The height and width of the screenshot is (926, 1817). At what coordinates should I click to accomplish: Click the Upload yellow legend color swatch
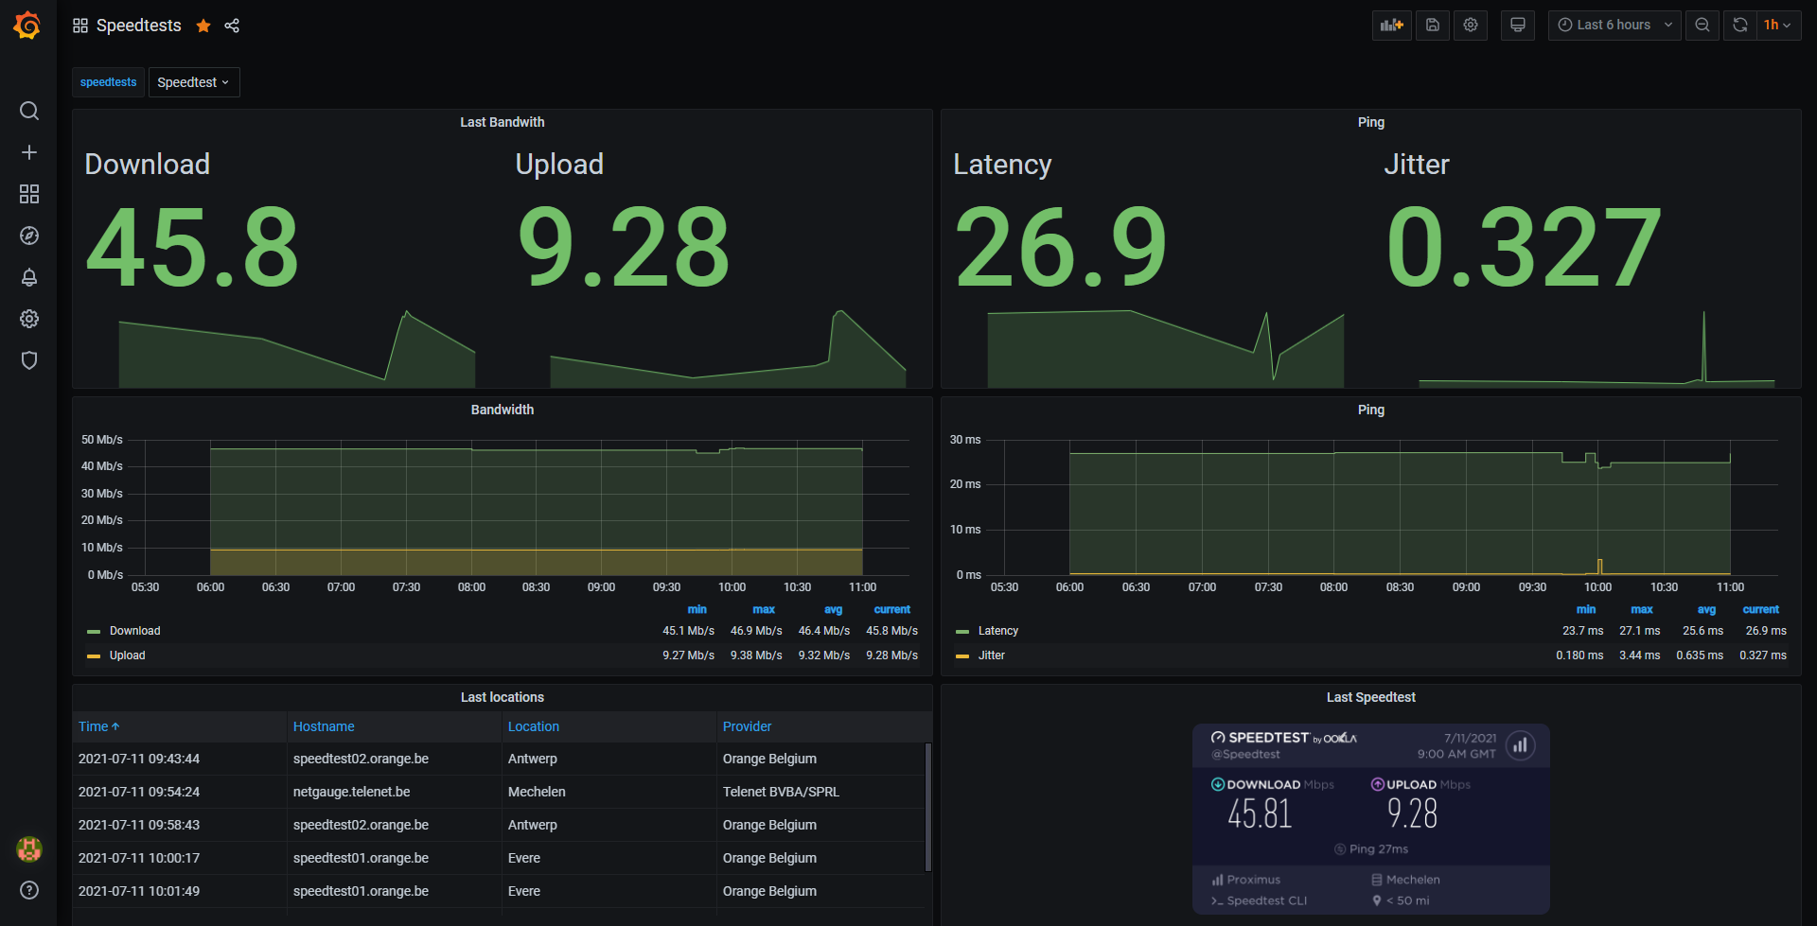pyautogui.click(x=94, y=655)
